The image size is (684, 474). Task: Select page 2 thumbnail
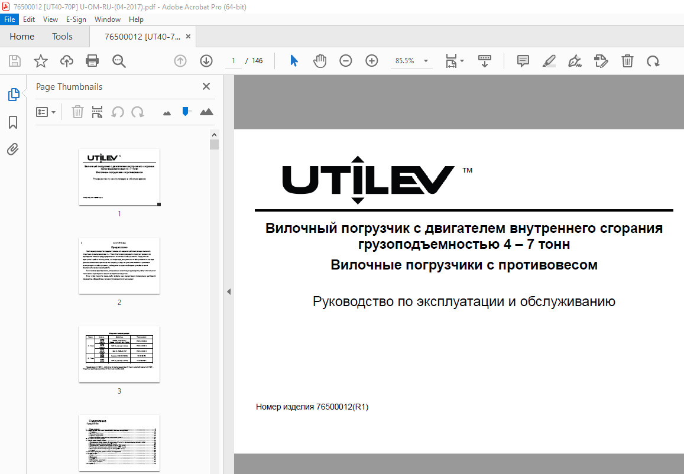coord(119,265)
